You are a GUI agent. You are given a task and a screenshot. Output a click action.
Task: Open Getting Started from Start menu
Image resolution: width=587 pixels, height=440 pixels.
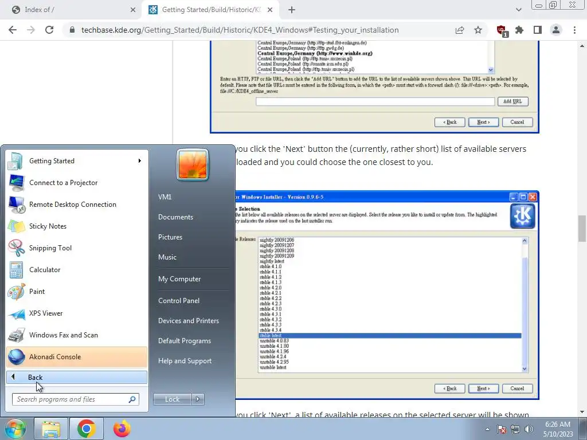point(77,161)
